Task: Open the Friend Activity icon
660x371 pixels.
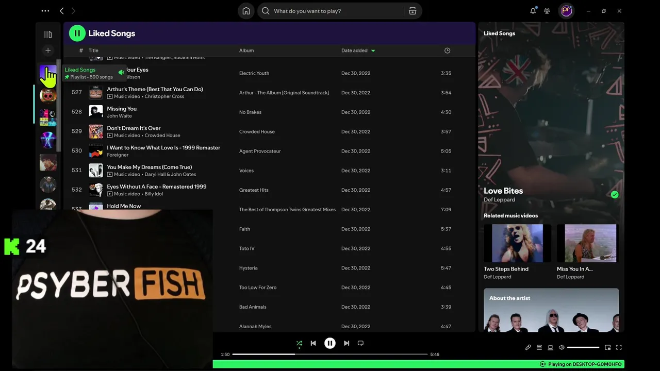Action: coord(547,11)
